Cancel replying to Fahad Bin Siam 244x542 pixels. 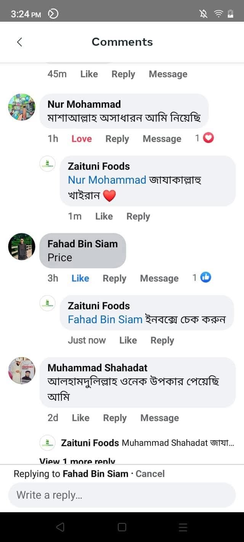point(150,474)
